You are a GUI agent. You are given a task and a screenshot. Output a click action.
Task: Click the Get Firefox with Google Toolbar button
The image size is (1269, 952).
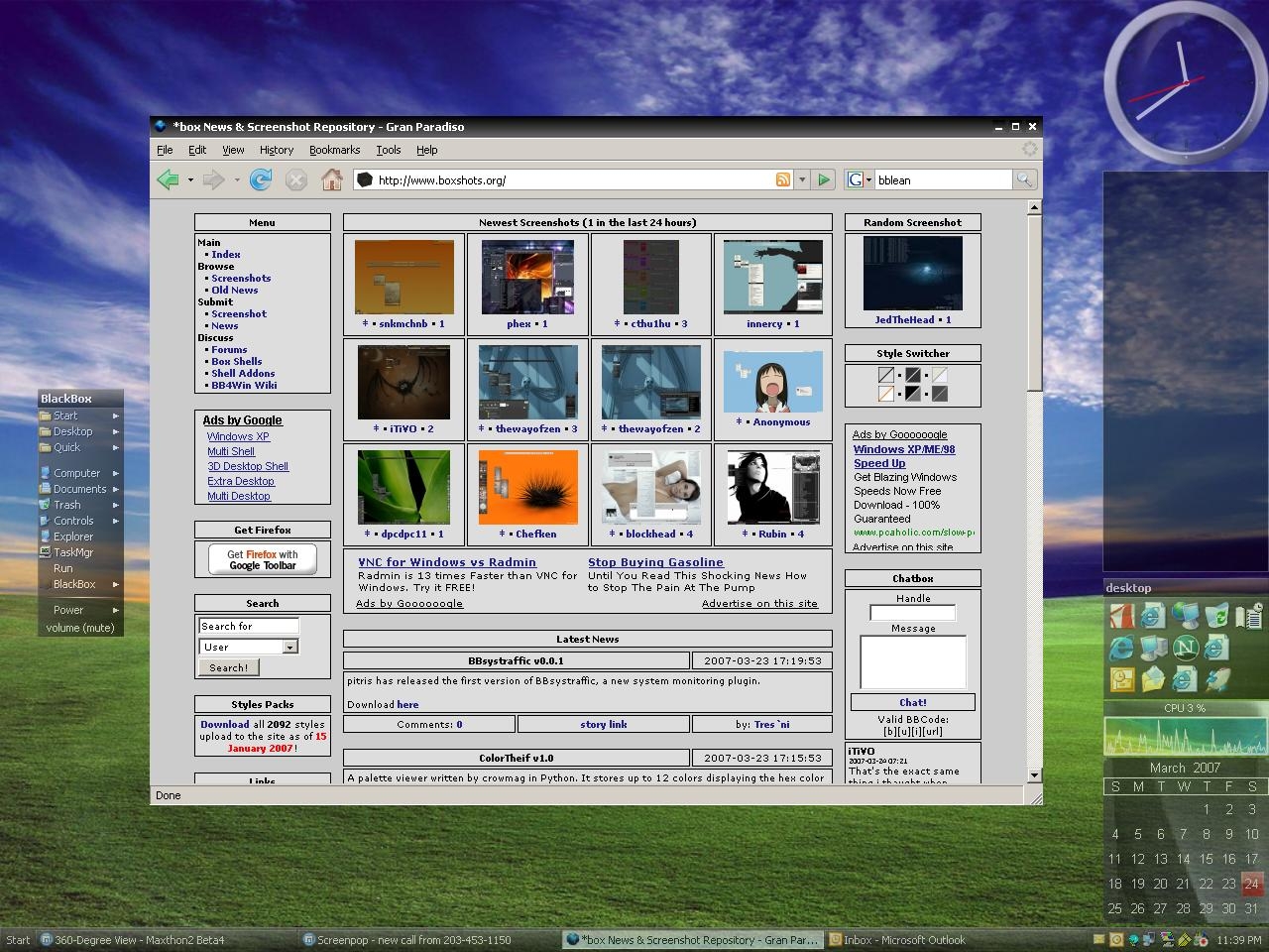click(x=263, y=560)
